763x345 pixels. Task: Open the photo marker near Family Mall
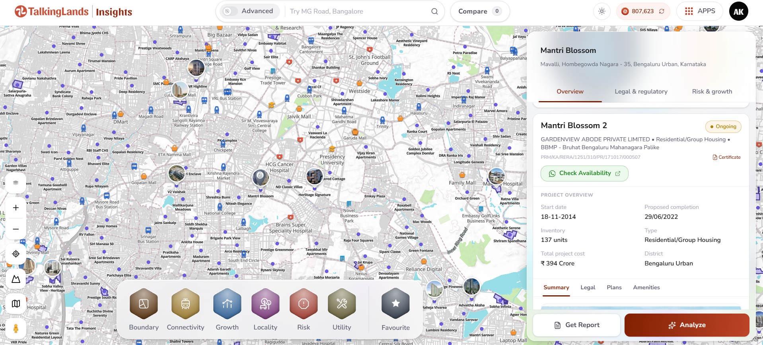click(x=496, y=176)
